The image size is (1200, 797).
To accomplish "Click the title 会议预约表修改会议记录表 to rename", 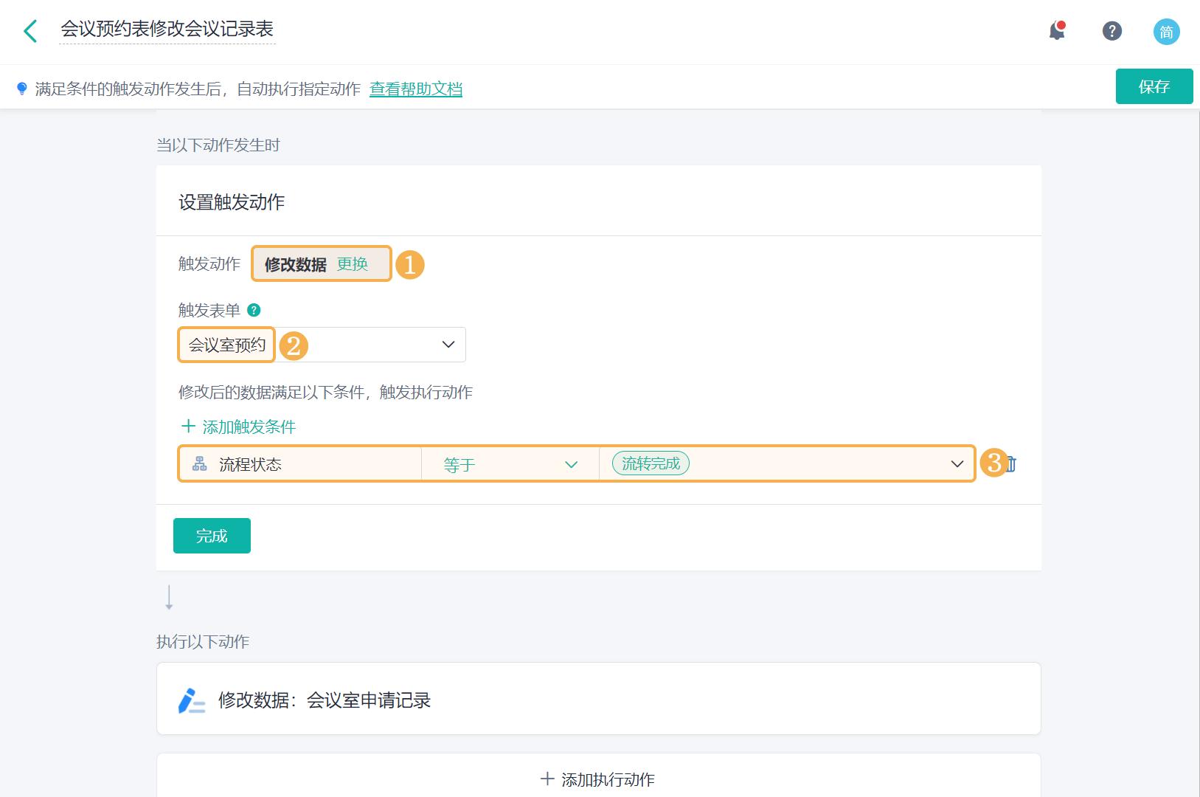I will point(167,31).
